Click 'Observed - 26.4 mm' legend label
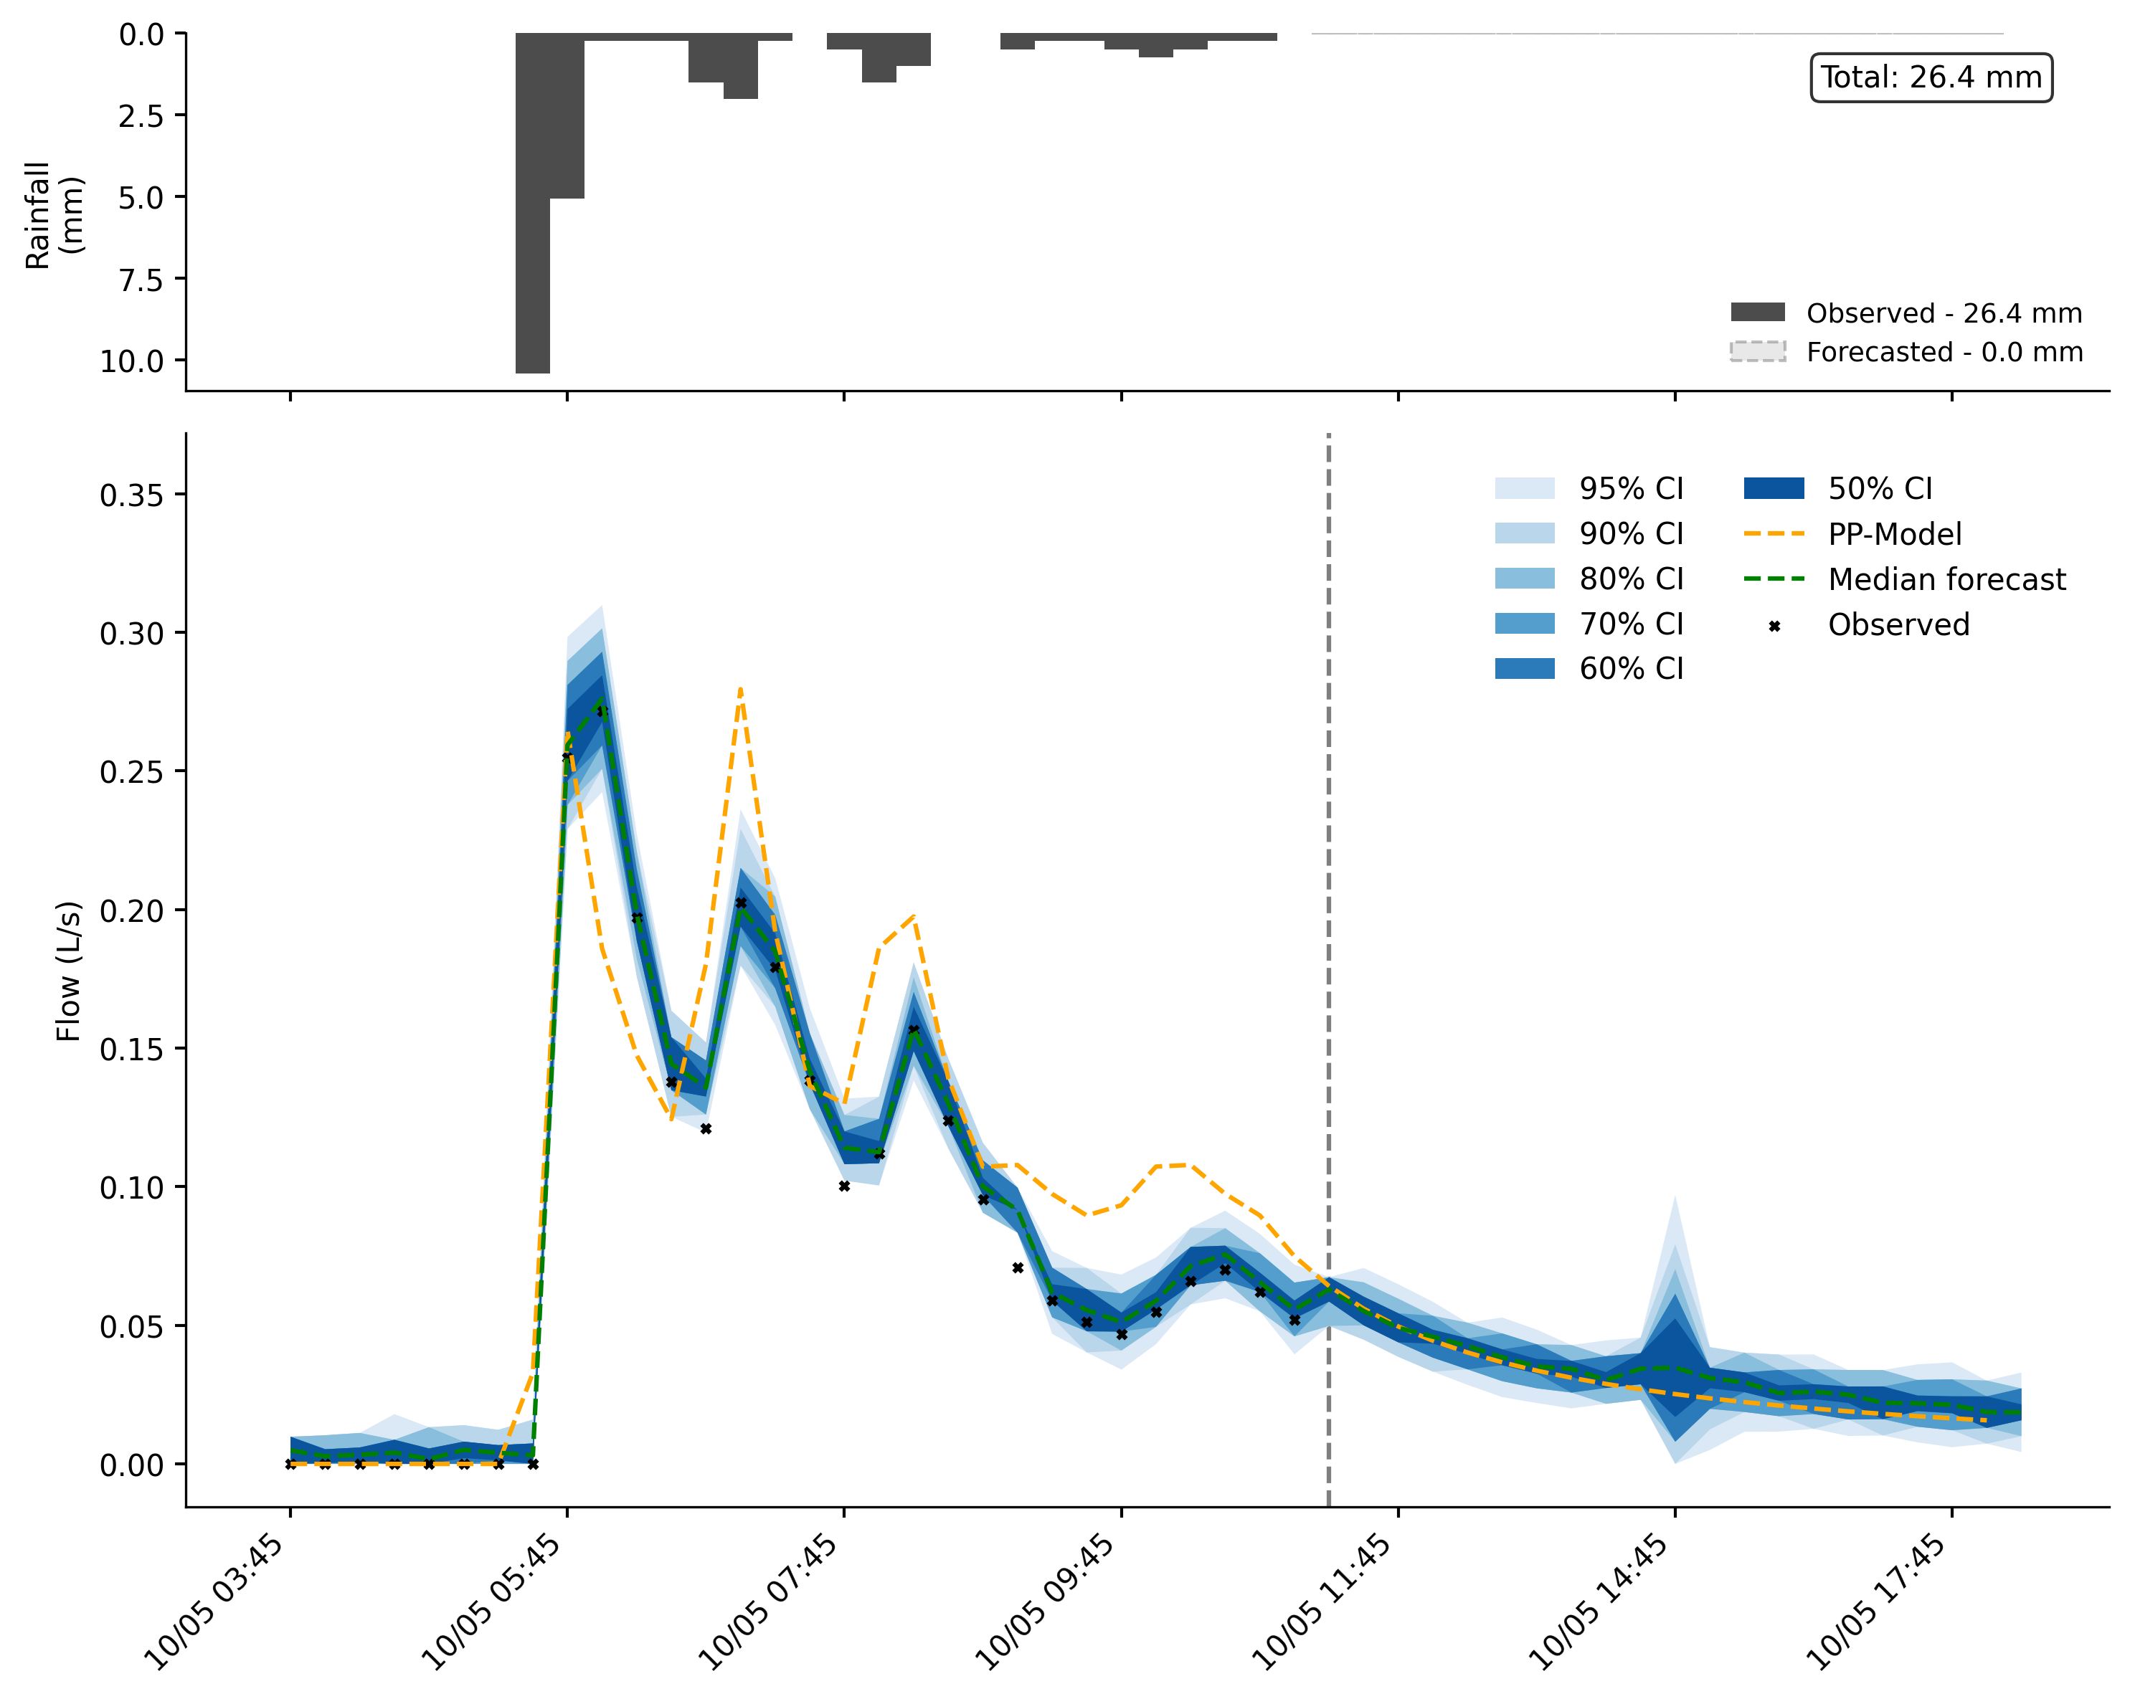 [x=1944, y=313]
